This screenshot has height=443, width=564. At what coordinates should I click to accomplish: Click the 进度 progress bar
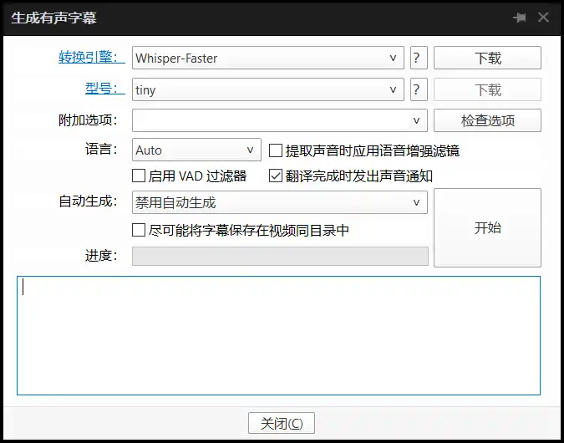tap(280, 256)
